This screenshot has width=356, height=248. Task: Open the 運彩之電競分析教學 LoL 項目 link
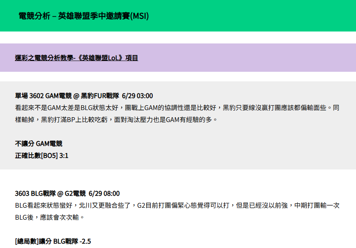pyautogui.click(x=77, y=58)
